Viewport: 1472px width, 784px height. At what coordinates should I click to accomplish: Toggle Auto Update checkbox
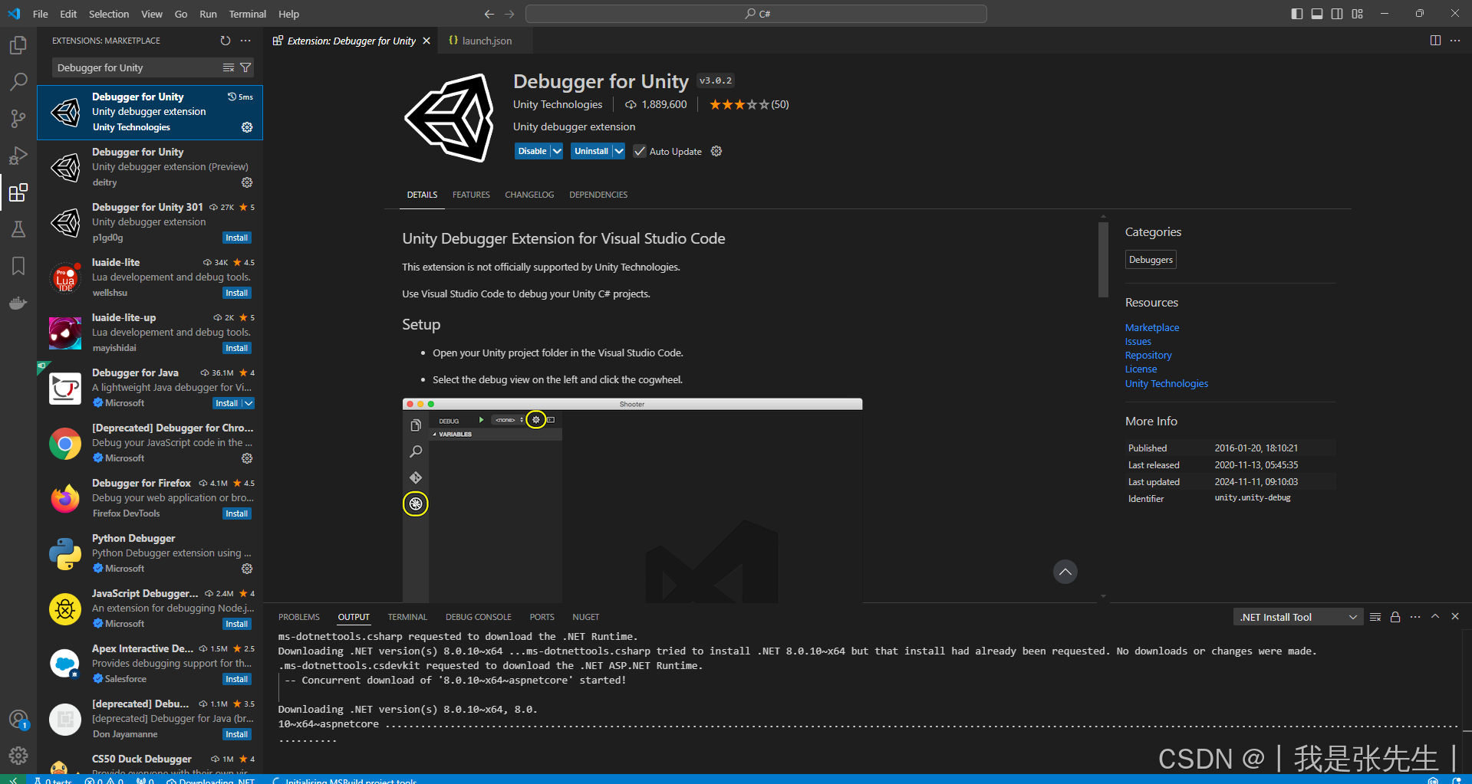pyautogui.click(x=640, y=151)
